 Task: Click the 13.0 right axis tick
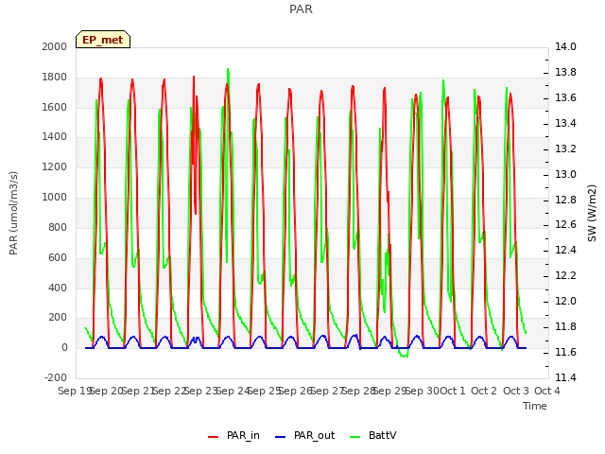point(565,174)
